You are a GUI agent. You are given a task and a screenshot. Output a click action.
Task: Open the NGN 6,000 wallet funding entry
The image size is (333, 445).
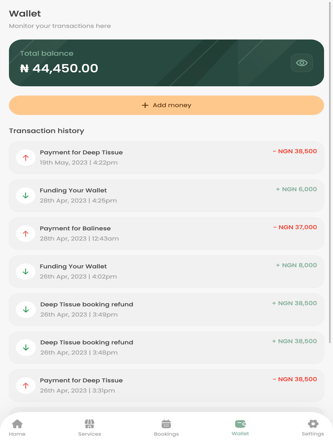pos(166,195)
